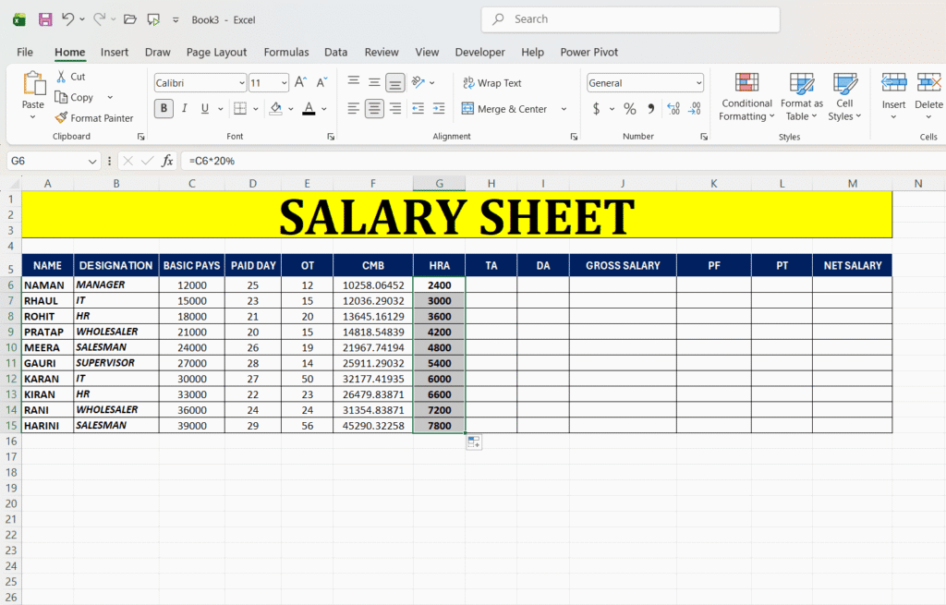Click the yellow SALARY SHEET title cell
Image resolution: width=946 pixels, height=605 pixels.
(456, 214)
